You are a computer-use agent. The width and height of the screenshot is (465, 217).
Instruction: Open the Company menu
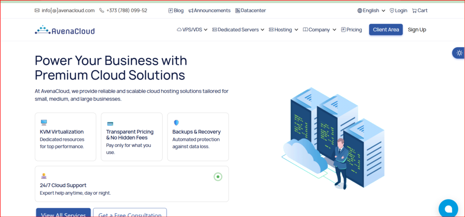pyautogui.click(x=319, y=30)
